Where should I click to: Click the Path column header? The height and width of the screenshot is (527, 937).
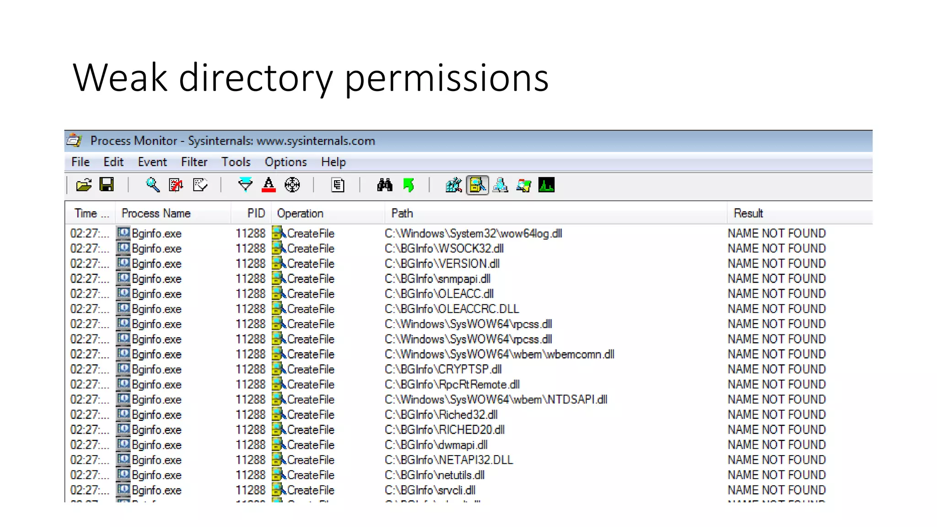(x=555, y=213)
